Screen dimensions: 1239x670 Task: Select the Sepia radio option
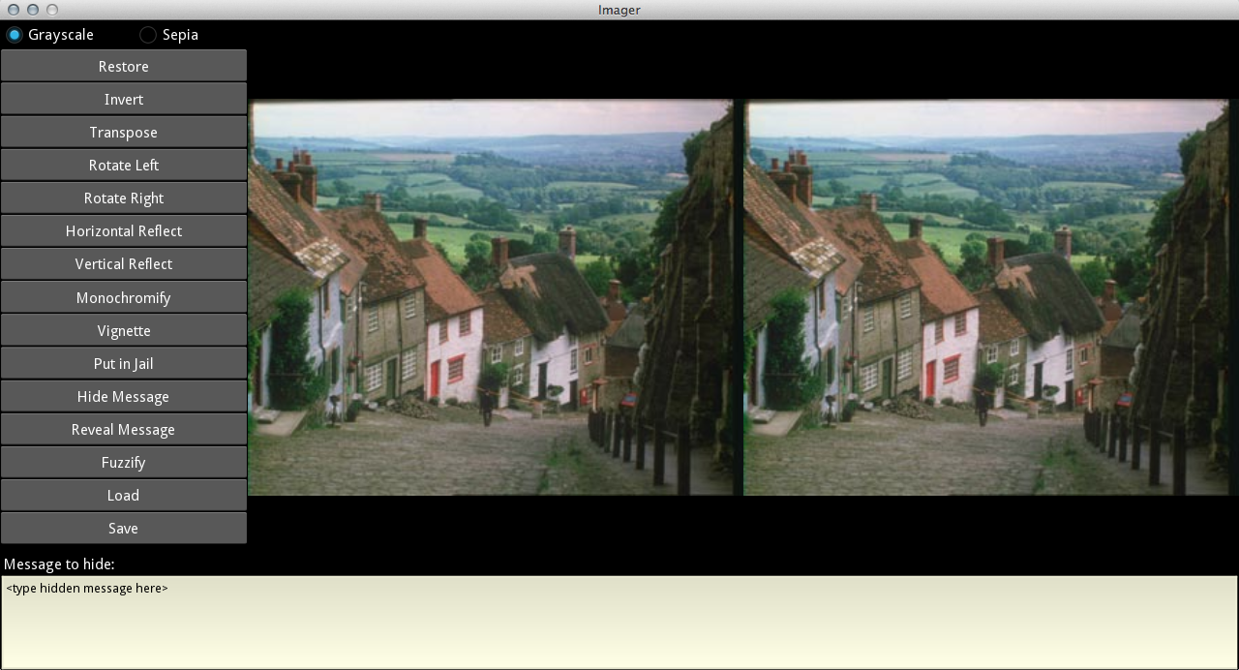(x=148, y=35)
